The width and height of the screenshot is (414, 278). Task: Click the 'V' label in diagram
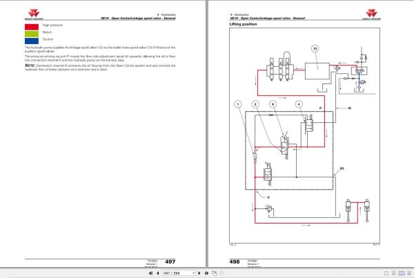coord(268,197)
